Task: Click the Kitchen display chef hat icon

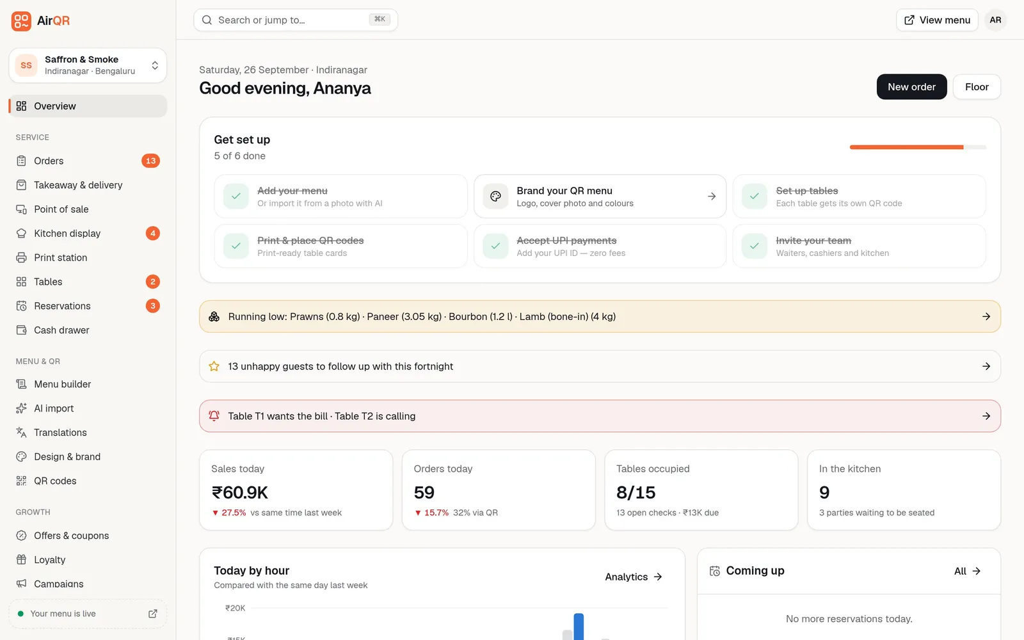Action: tap(21, 234)
